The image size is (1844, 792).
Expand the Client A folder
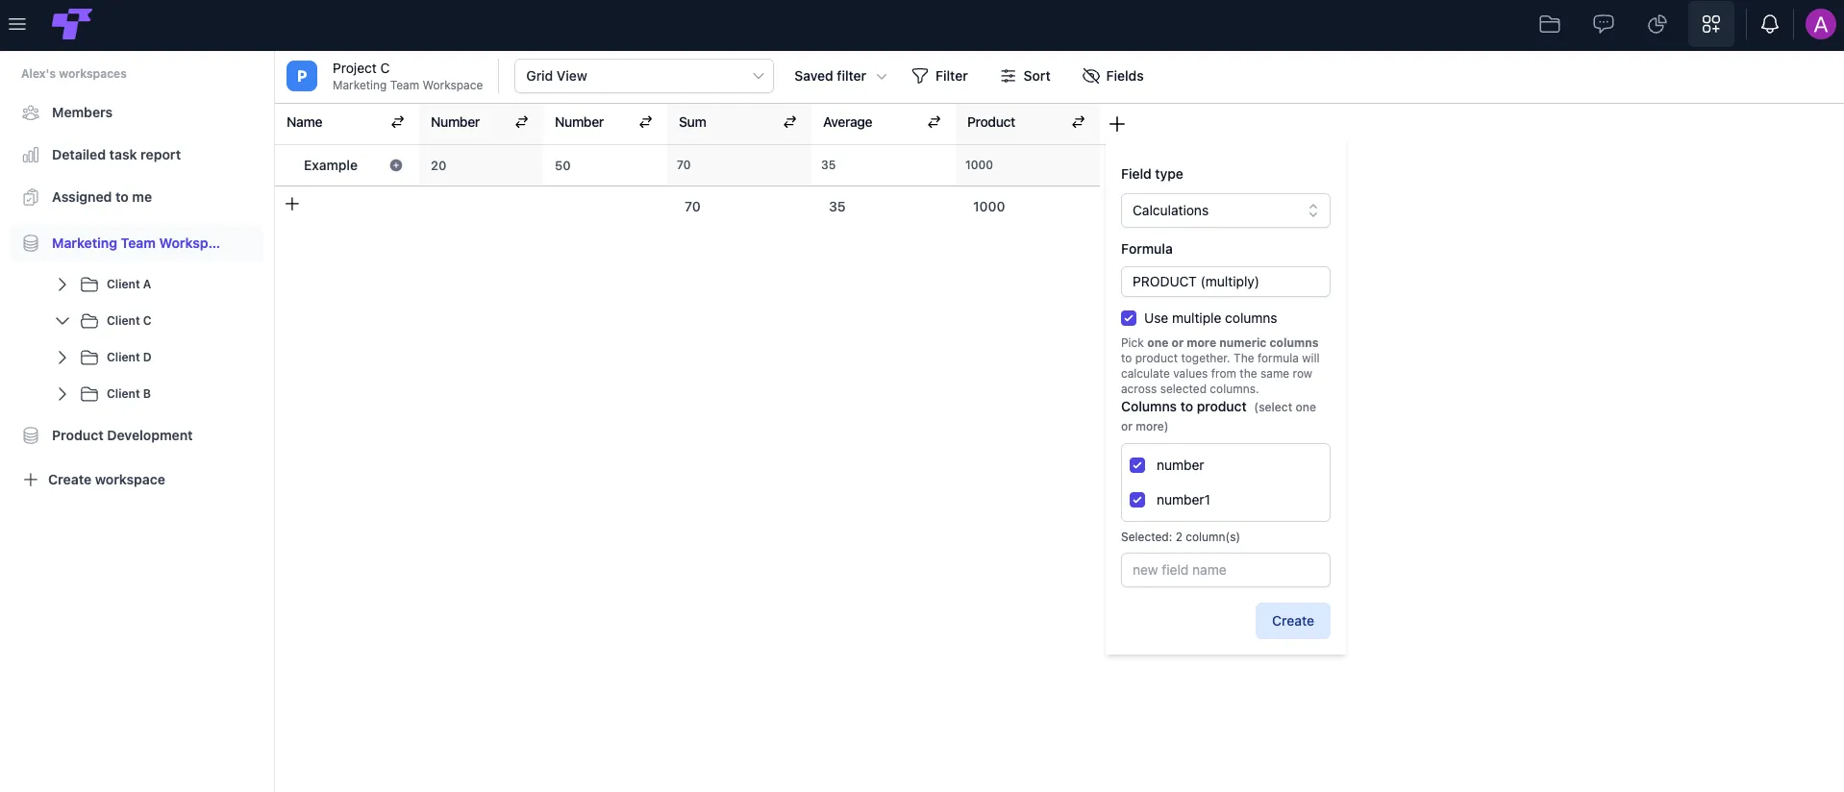[x=62, y=285]
